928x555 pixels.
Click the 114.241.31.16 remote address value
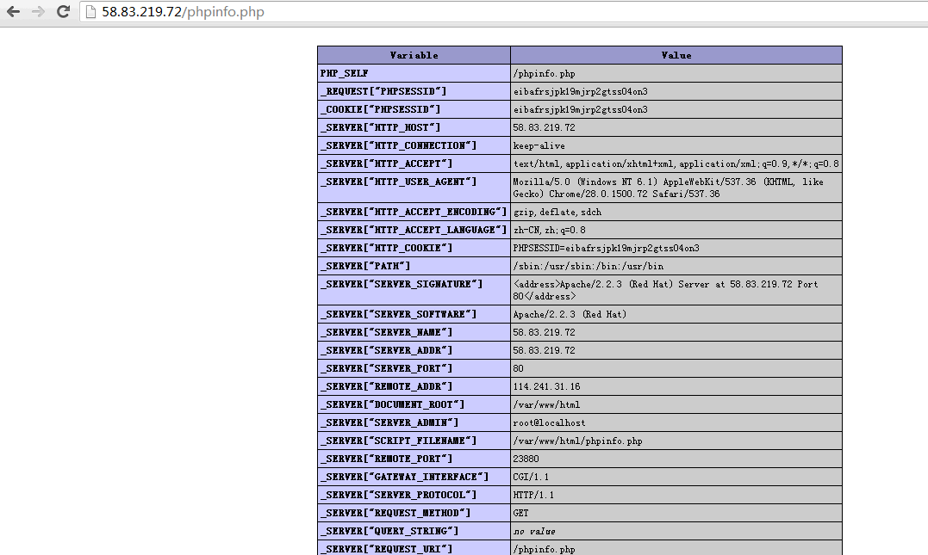546,386
